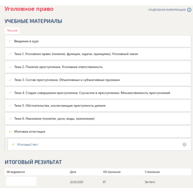Click the 5-балльная column header
This screenshot has width=193, height=193.
click(x=152, y=172)
